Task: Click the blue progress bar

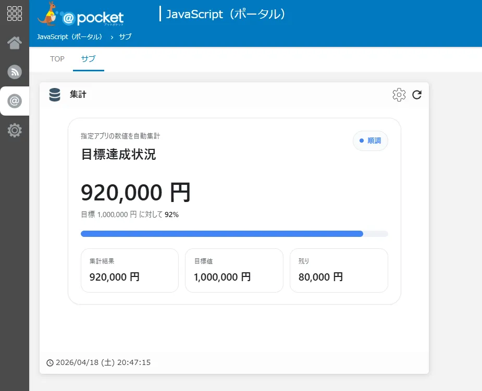Action: pos(221,234)
